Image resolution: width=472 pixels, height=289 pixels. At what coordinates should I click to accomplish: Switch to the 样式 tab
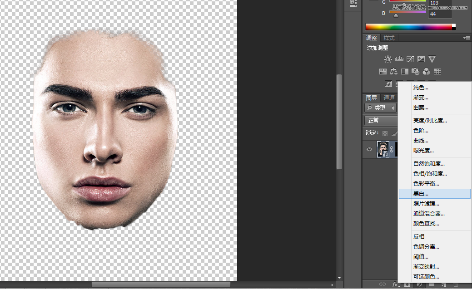pos(389,38)
